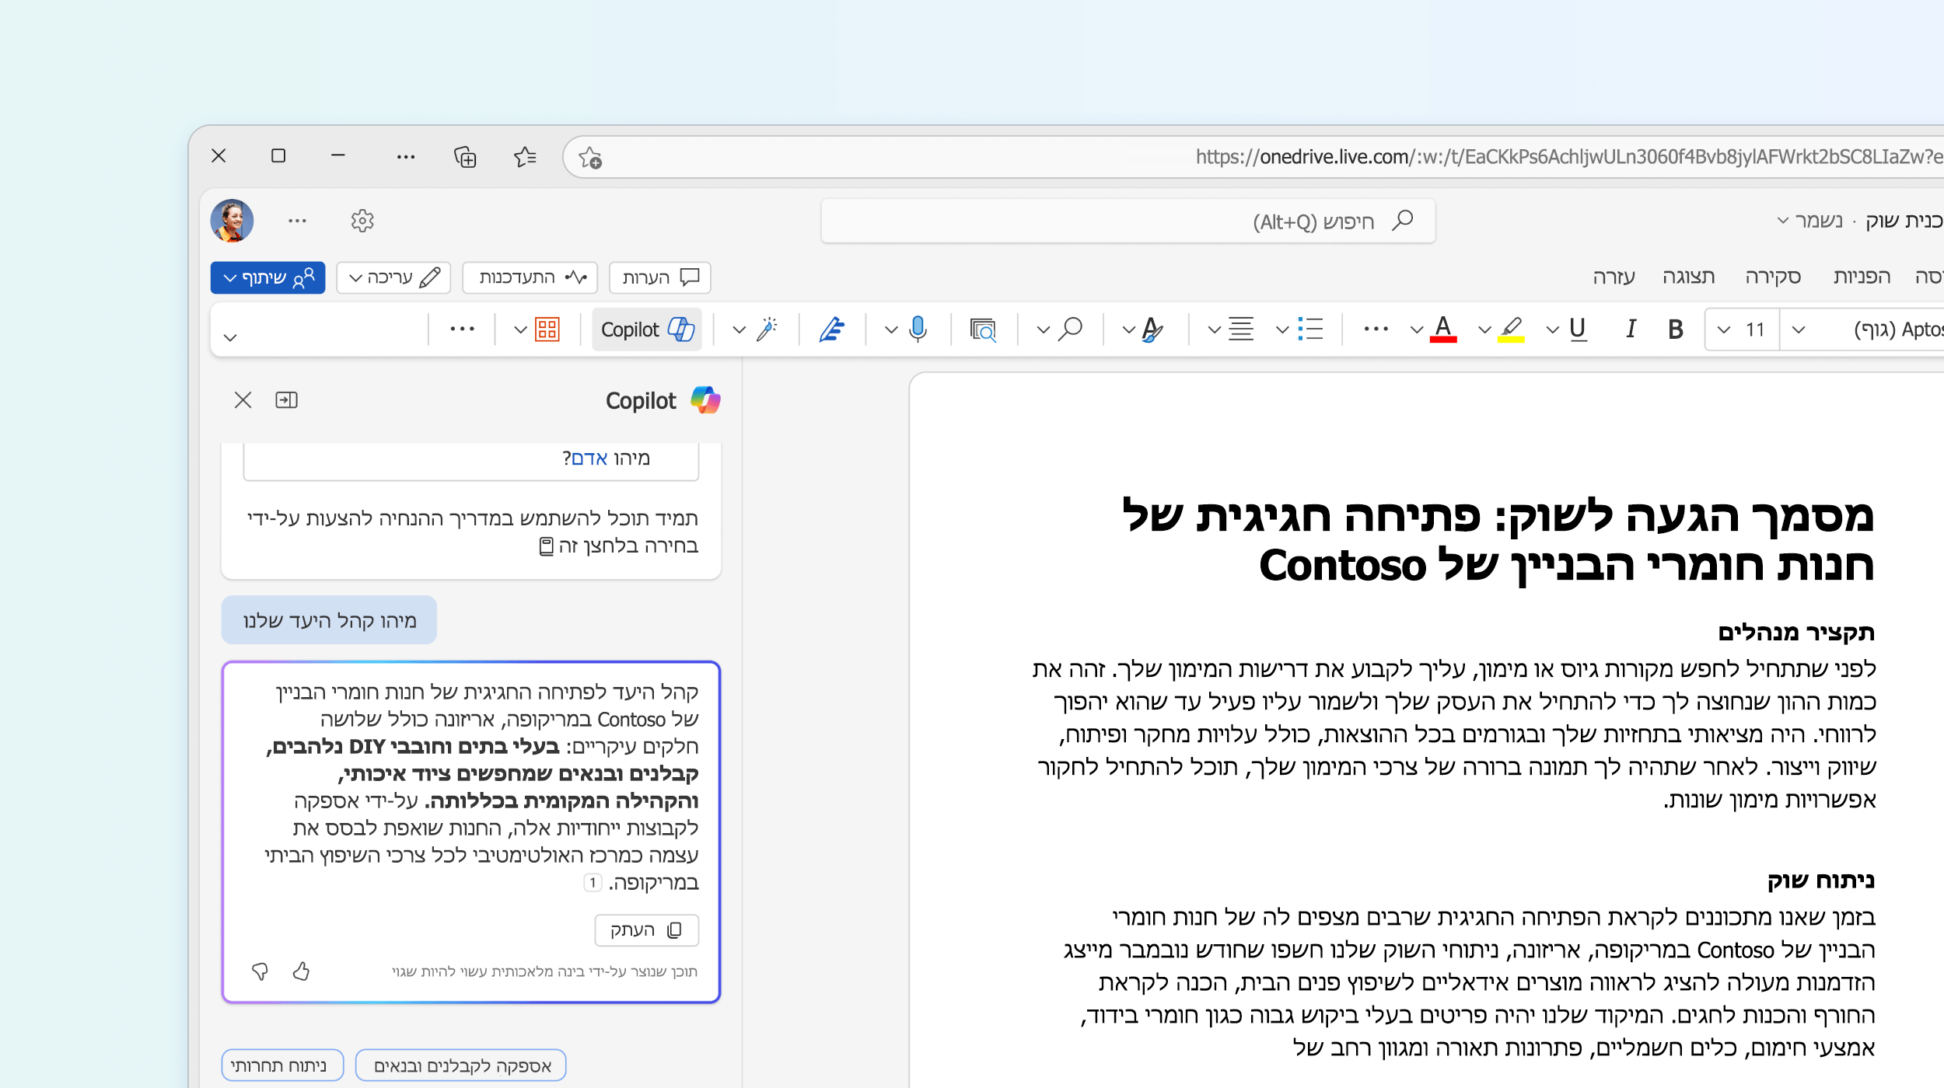The width and height of the screenshot is (1944, 1088).
Task: Click the Share button
Action: 268,277
